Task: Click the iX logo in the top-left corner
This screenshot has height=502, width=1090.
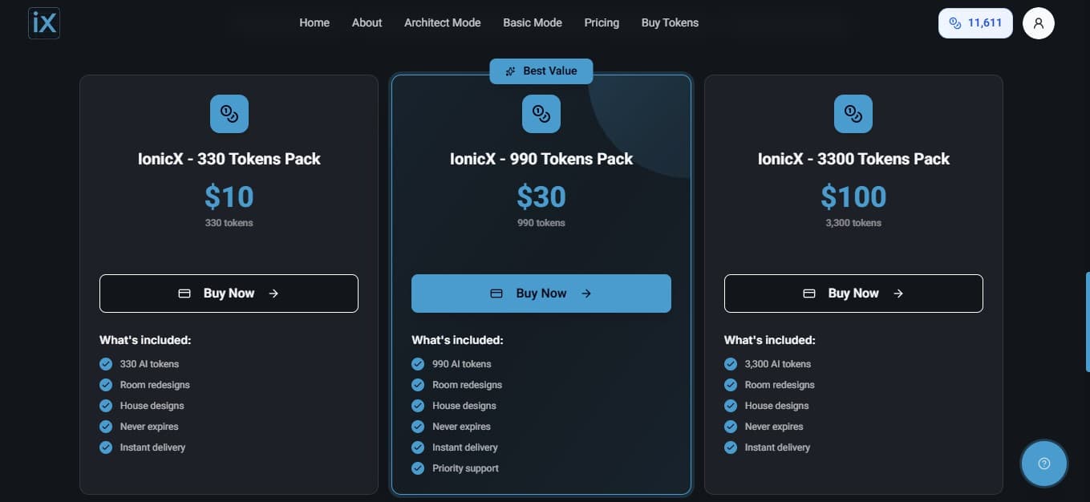Action: [x=43, y=22]
